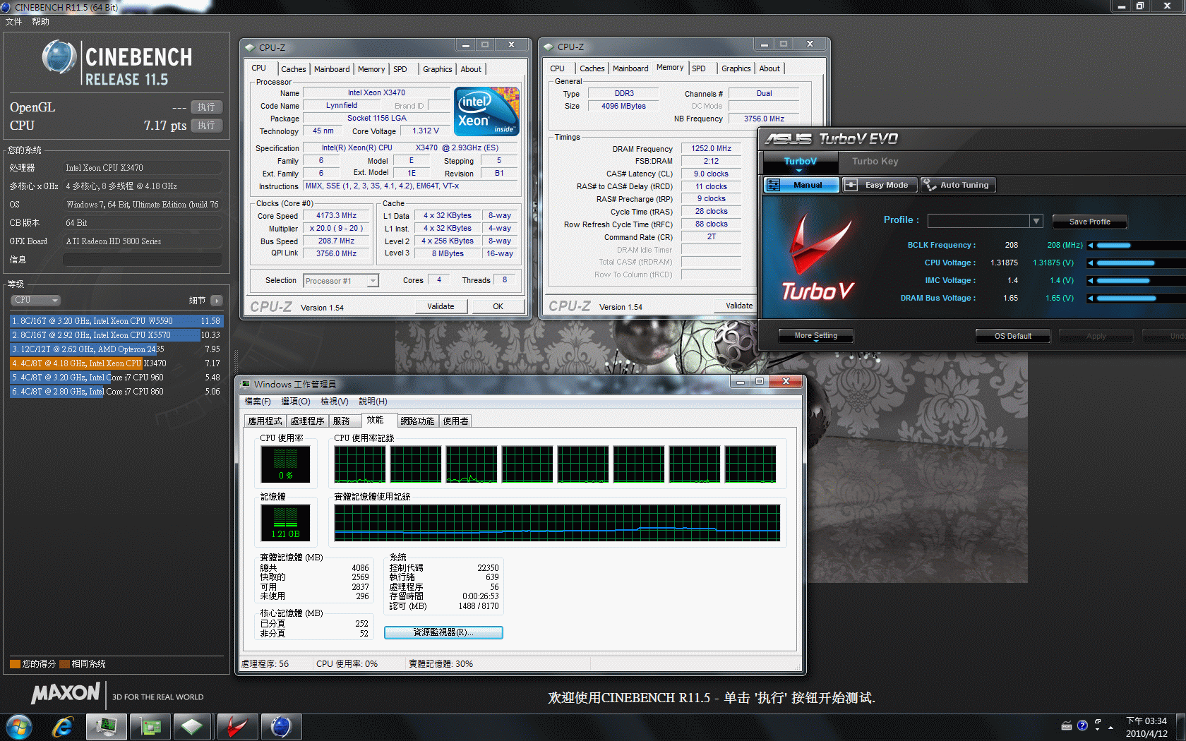The width and height of the screenshot is (1186, 741).
Task: Launch Internet Explorer from the taskbar
Action: [63, 727]
